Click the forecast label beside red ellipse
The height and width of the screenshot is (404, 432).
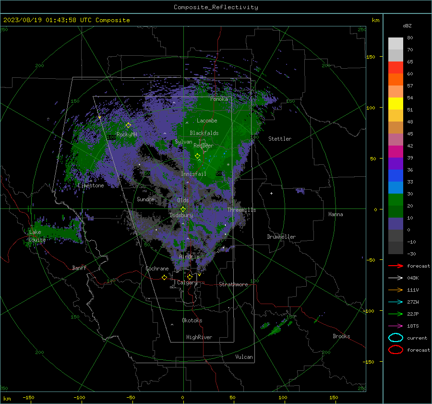419,350
